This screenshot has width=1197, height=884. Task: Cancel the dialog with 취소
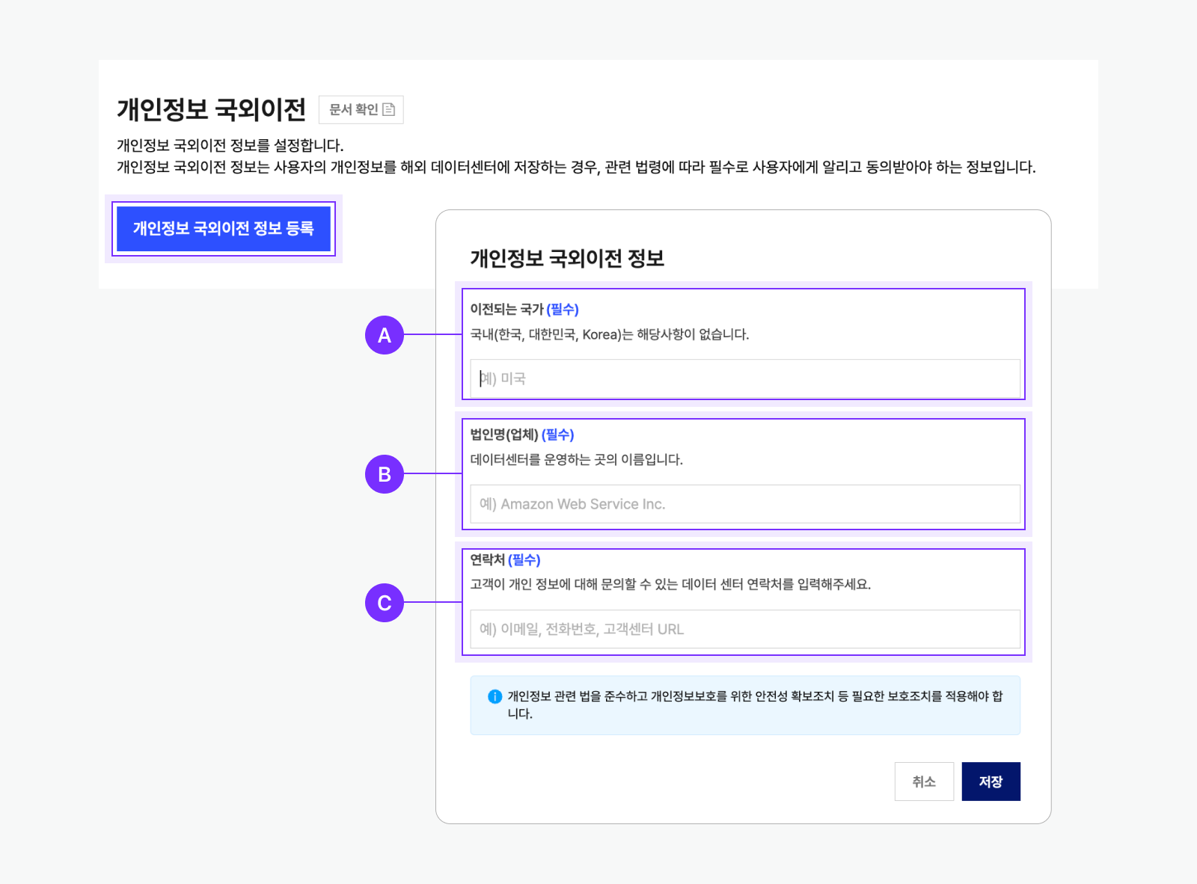coord(923,782)
